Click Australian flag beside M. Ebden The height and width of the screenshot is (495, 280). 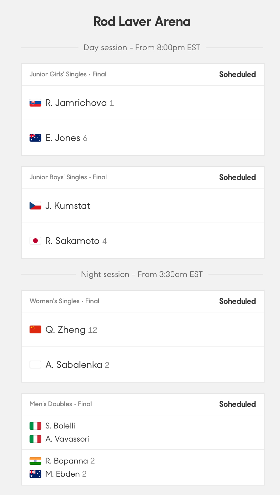click(x=35, y=474)
